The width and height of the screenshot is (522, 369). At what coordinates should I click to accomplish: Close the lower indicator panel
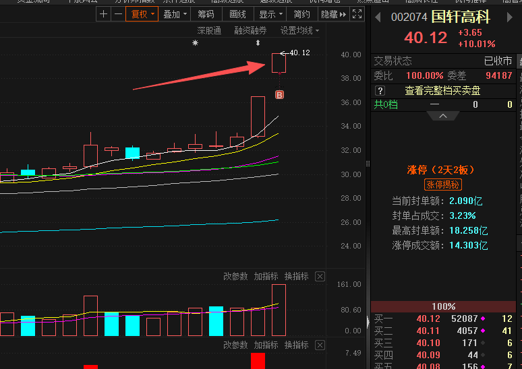[320, 345]
